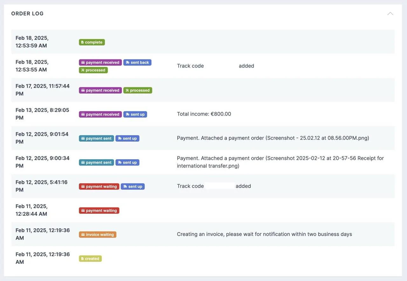Click the Track code added note, Feb 18 row
This screenshot has width=407, height=281.
coord(216,66)
